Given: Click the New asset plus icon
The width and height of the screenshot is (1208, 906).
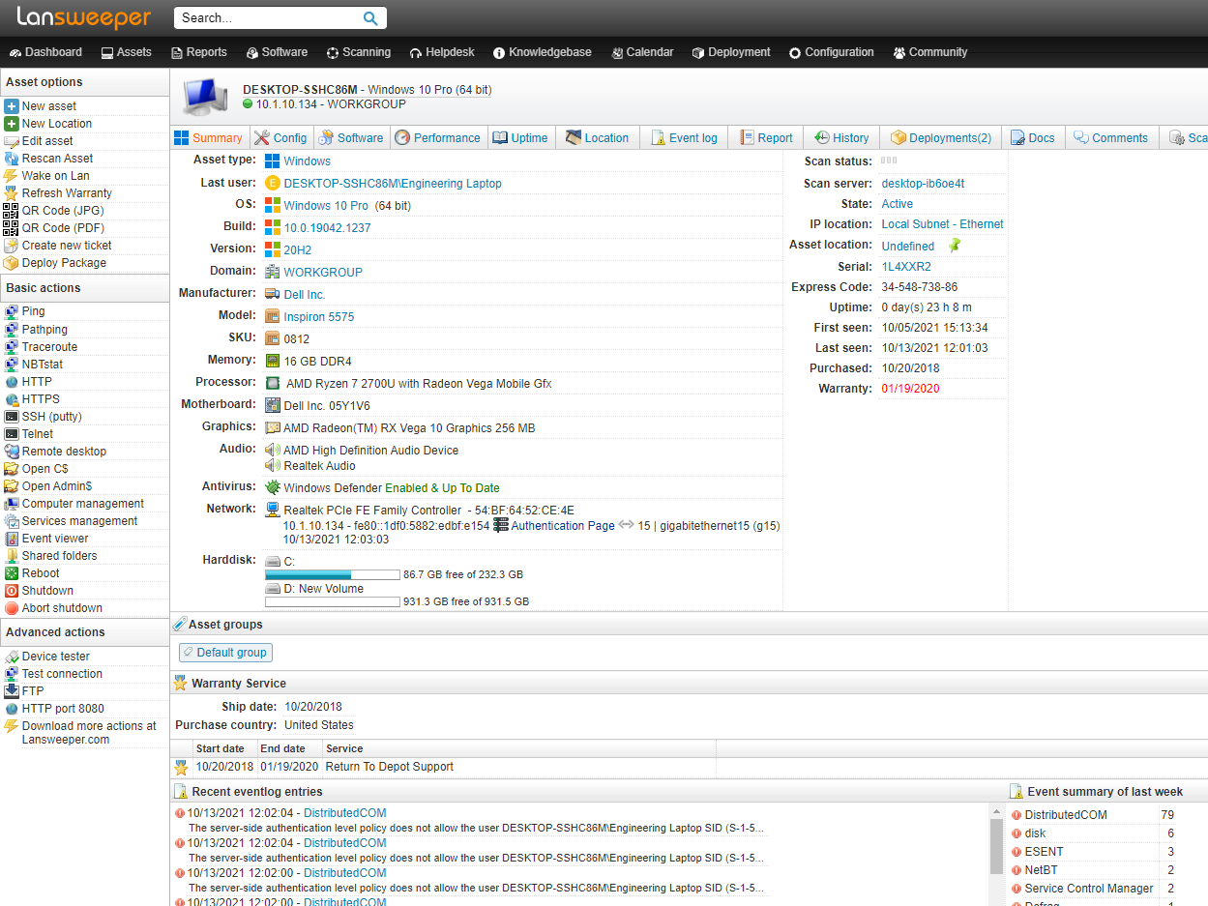Looking at the screenshot, I should 12,106.
